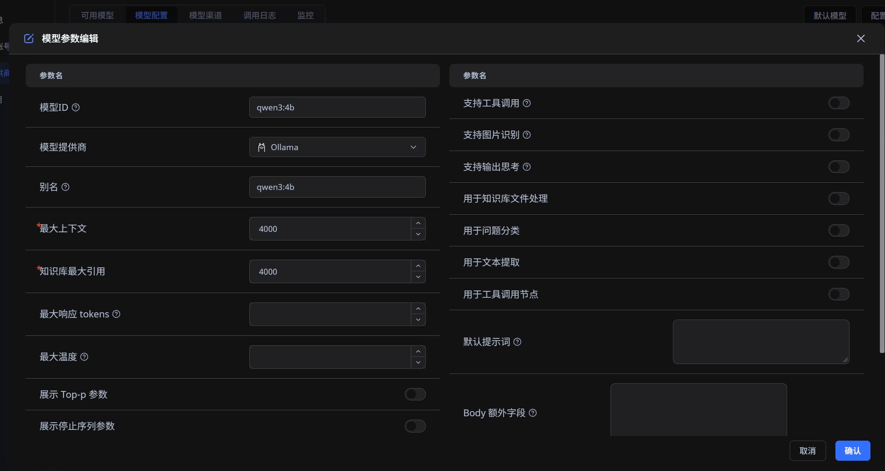This screenshot has width=885, height=471.
Task: Enable the 用于知识库文件处理 switch
Action: [x=838, y=198]
